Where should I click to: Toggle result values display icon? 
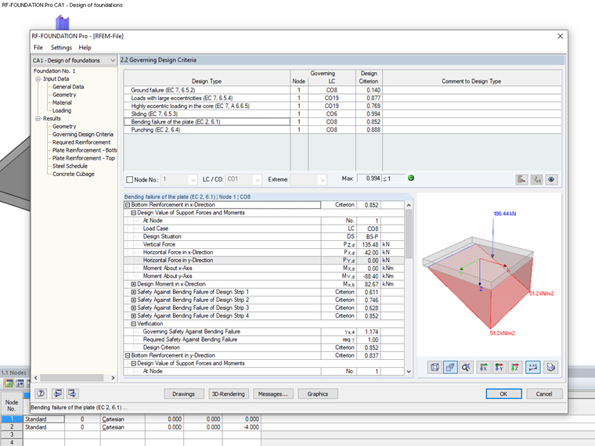pos(533,367)
